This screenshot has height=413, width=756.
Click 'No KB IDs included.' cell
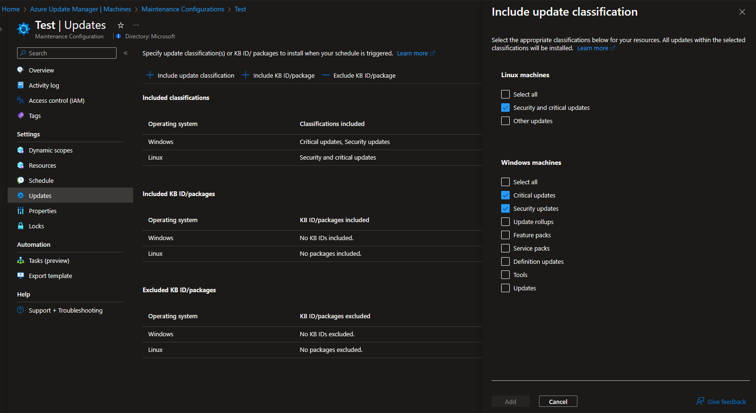326,238
